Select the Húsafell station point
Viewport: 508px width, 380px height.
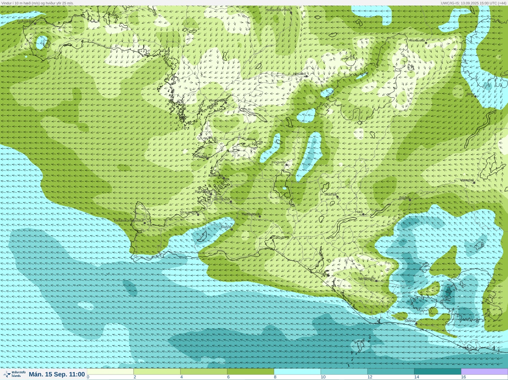pyautogui.click(x=306, y=76)
